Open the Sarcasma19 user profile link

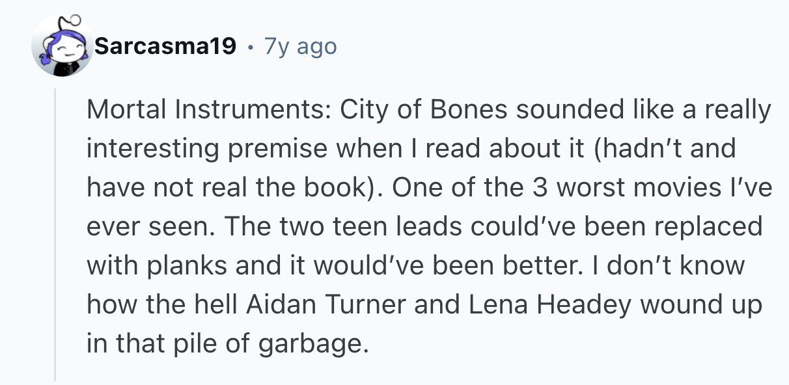[x=165, y=46]
